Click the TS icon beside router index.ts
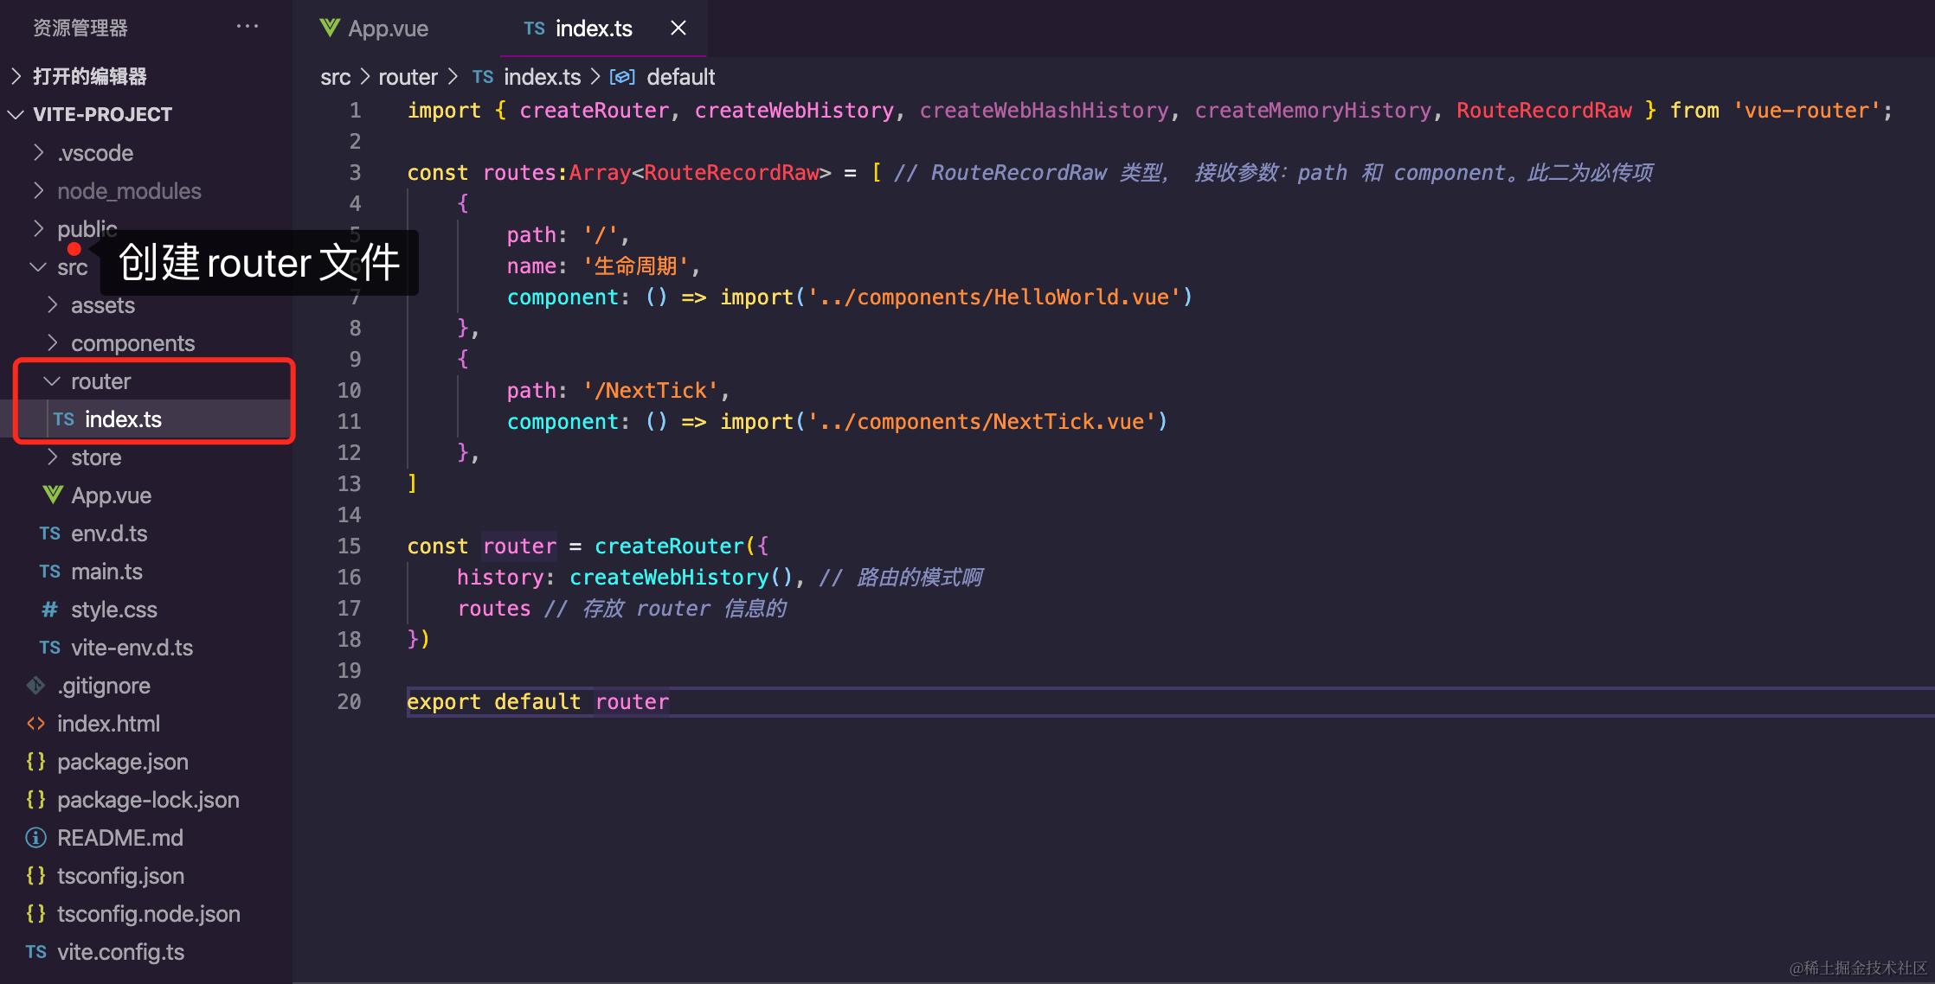Image resolution: width=1935 pixels, height=984 pixels. click(x=63, y=419)
